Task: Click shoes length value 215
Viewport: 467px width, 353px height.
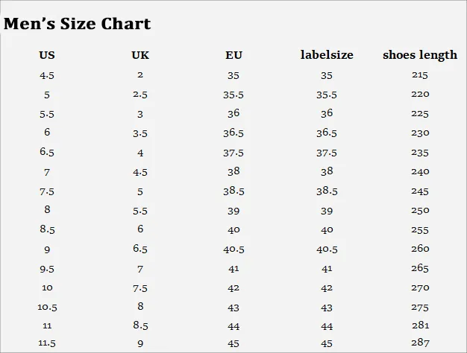Action: (x=420, y=74)
